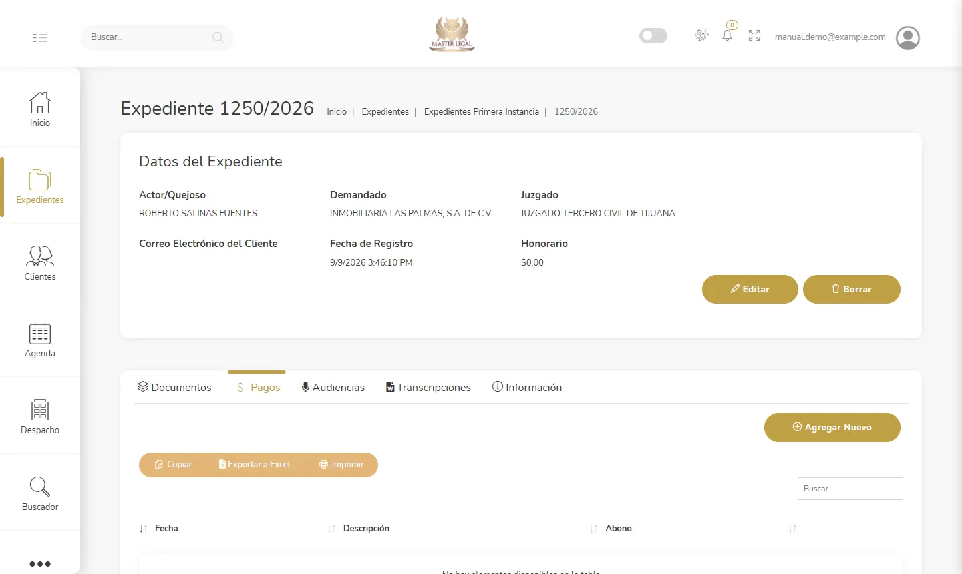The width and height of the screenshot is (962, 574).
Task: Collapse sidebar with the hamburger menu icon
Action: (39, 38)
